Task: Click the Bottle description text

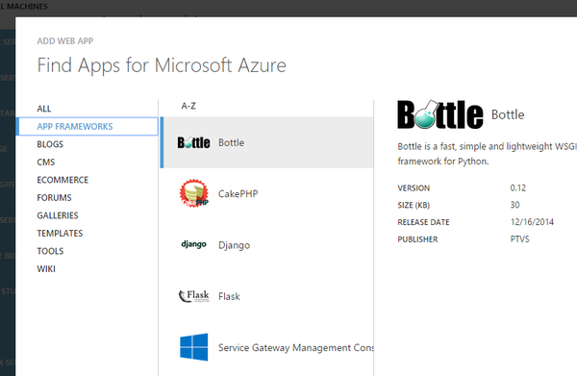Action: [487, 154]
